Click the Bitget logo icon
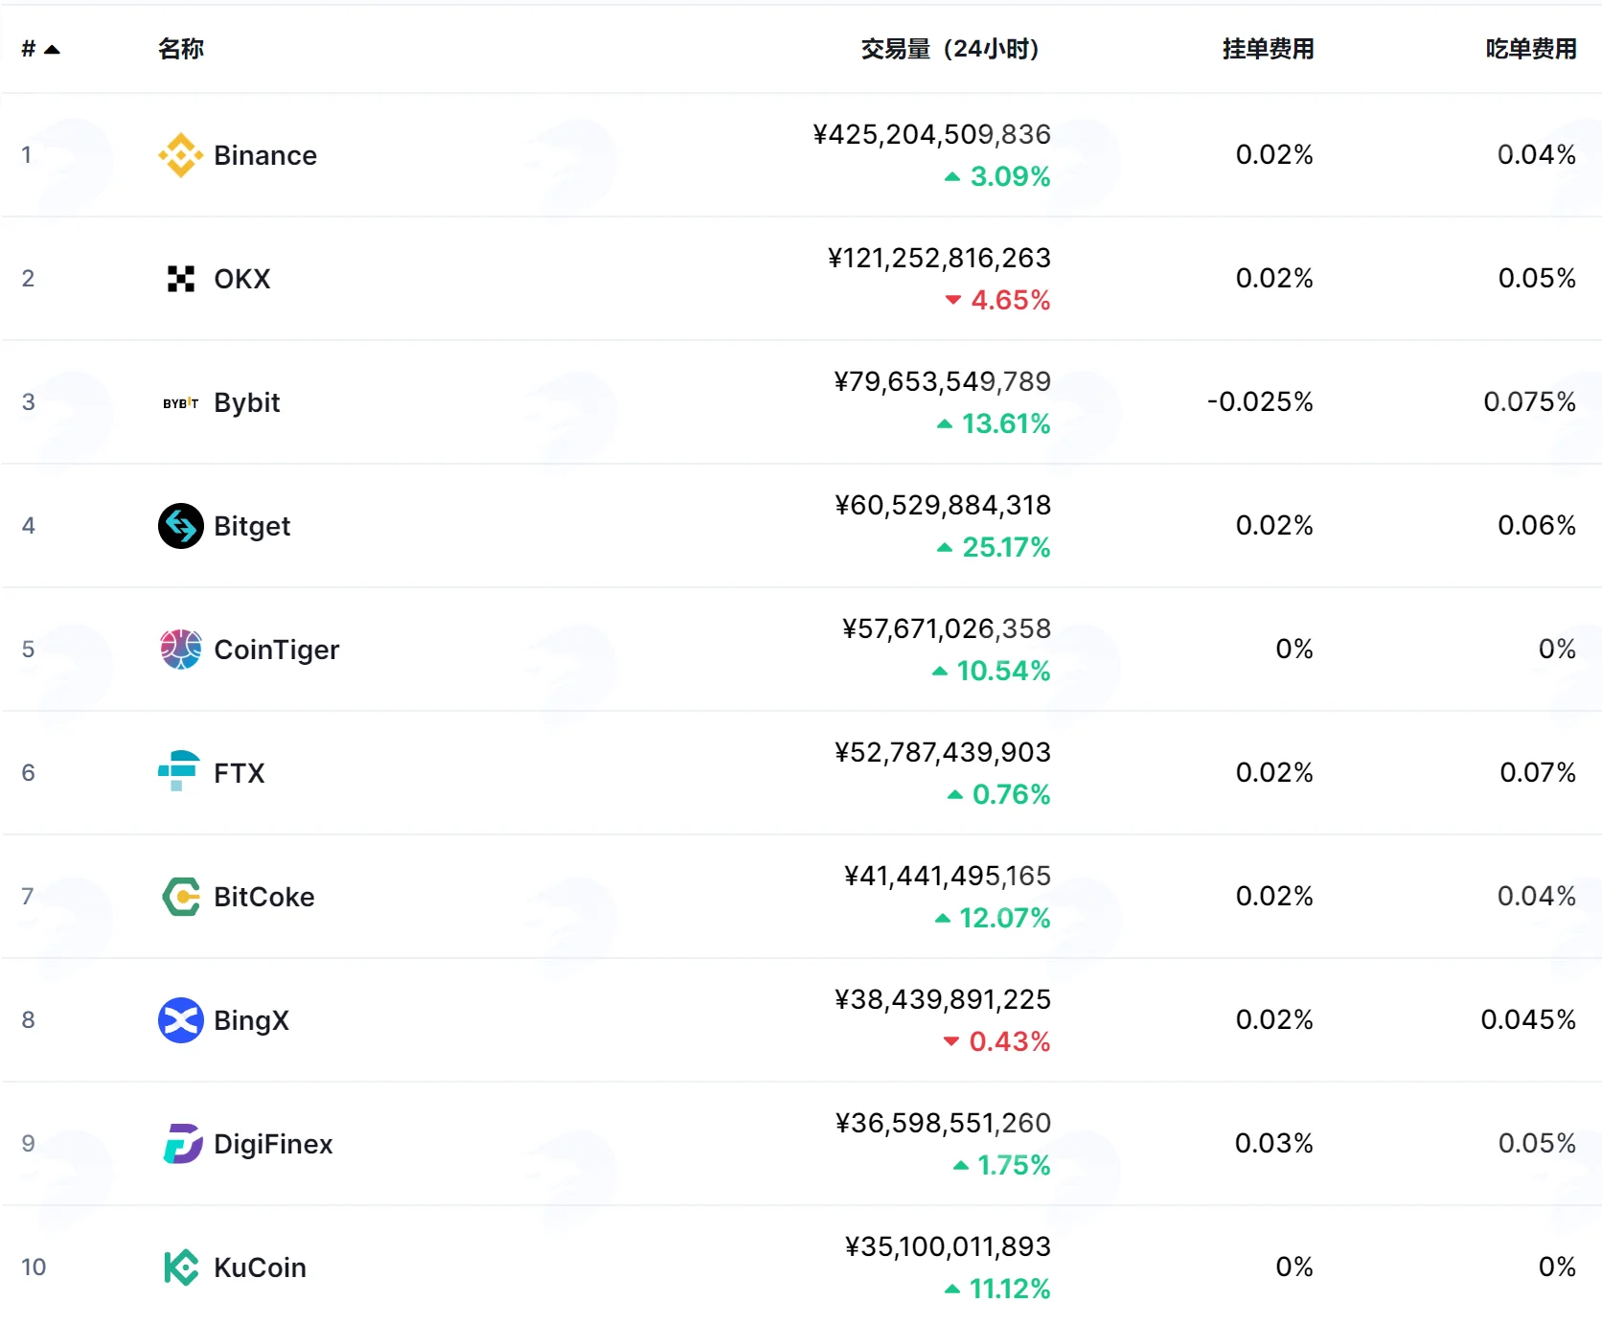 [x=180, y=526]
